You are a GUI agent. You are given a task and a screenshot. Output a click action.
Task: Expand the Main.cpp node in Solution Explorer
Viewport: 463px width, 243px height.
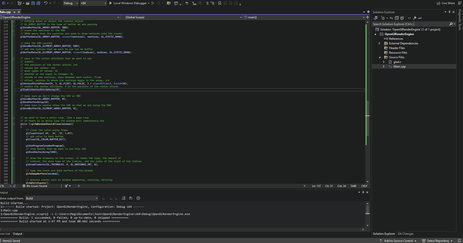pyautogui.click(x=384, y=67)
